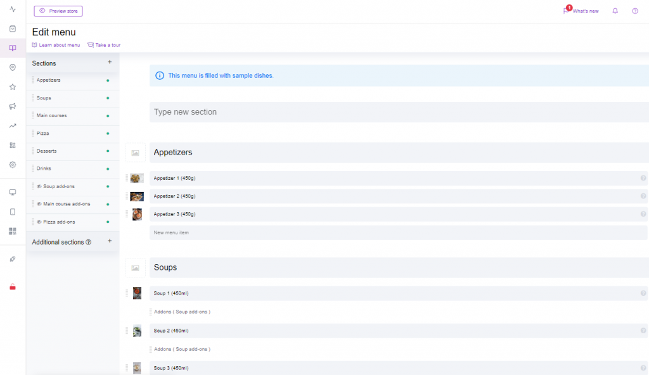Viewport: 649px width, 375px height.
Task: Open the megaphone promotions icon
Action: 12,106
